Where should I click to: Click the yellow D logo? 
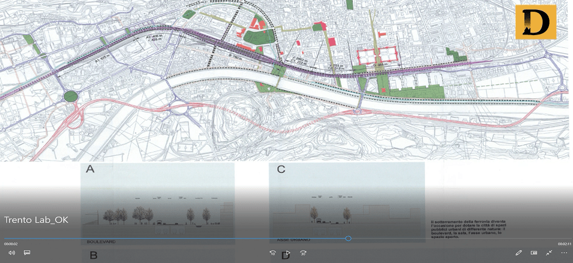pos(536,22)
